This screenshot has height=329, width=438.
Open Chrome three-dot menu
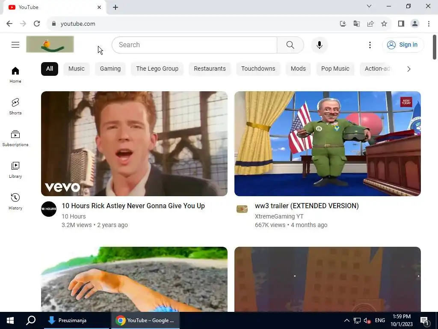[429, 24]
